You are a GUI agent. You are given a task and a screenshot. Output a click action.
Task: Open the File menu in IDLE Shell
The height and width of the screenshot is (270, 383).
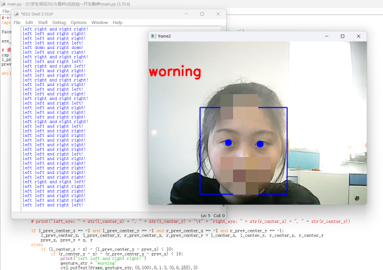(17, 22)
